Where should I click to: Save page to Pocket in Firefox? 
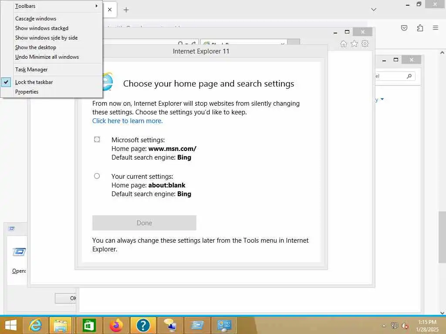tap(404, 28)
